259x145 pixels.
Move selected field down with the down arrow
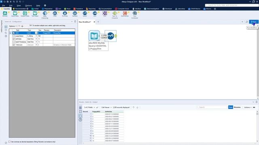[x=22, y=26]
